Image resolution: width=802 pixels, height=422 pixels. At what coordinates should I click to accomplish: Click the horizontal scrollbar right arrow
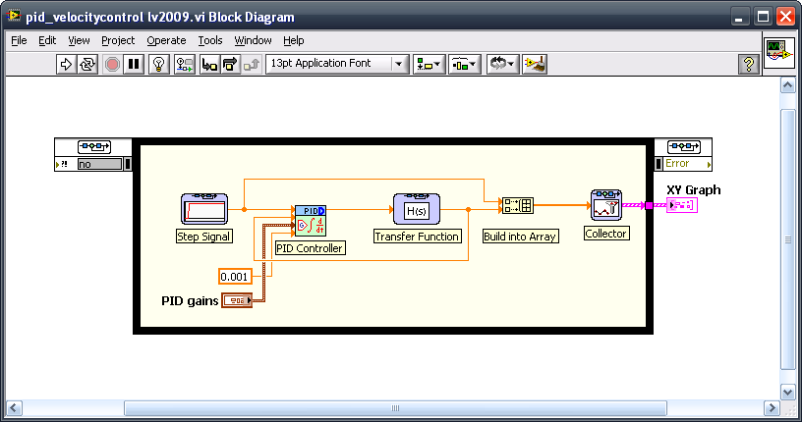click(x=768, y=407)
